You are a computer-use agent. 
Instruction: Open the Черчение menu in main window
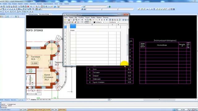click(x=32, y=4)
